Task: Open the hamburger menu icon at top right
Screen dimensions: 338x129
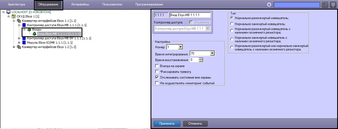Action: coord(333,5)
